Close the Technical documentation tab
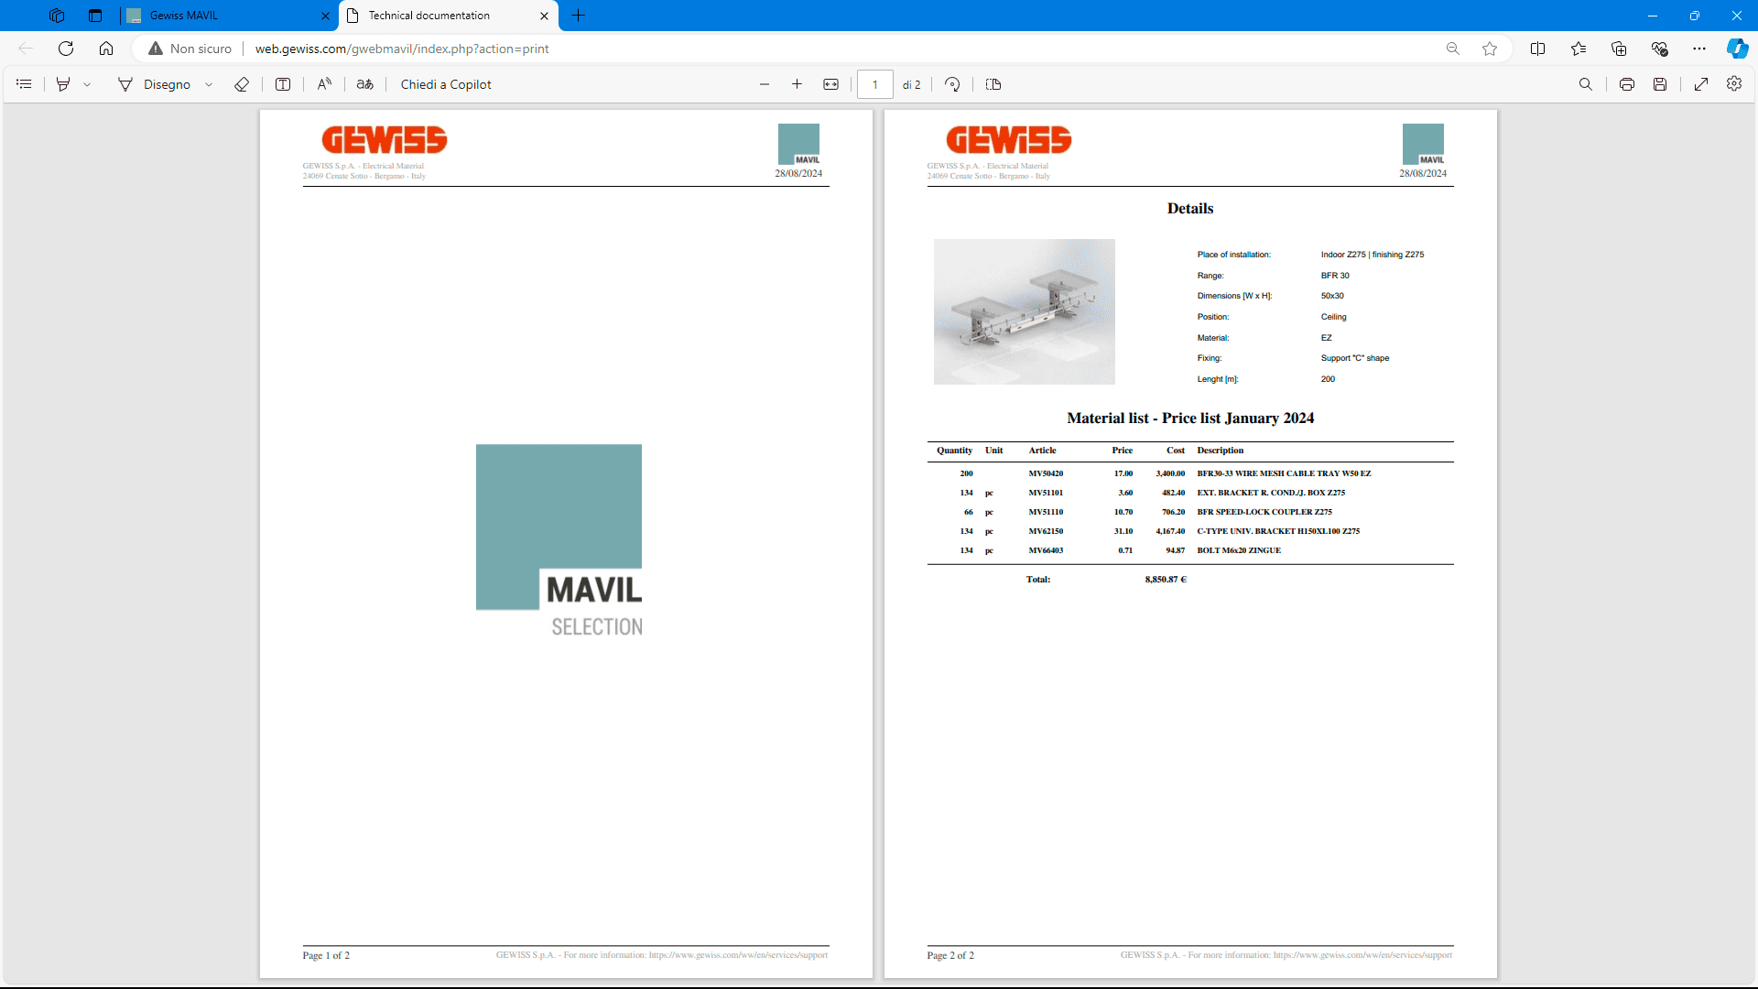 (544, 16)
